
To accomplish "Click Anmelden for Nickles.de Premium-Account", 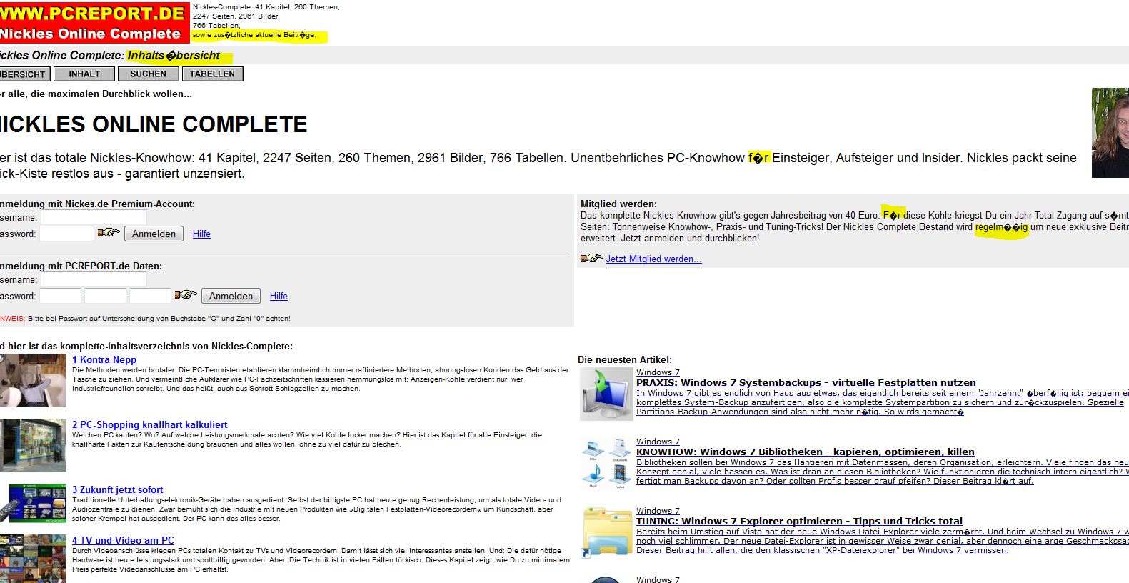I will 154,234.
